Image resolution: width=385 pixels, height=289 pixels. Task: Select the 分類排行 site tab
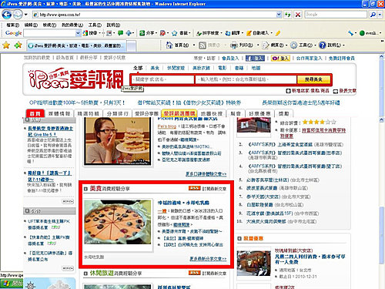point(118,113)
